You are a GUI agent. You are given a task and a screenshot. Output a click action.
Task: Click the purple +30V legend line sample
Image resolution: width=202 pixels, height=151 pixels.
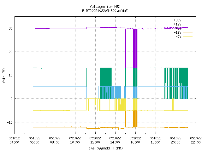[x=188, y=20]
